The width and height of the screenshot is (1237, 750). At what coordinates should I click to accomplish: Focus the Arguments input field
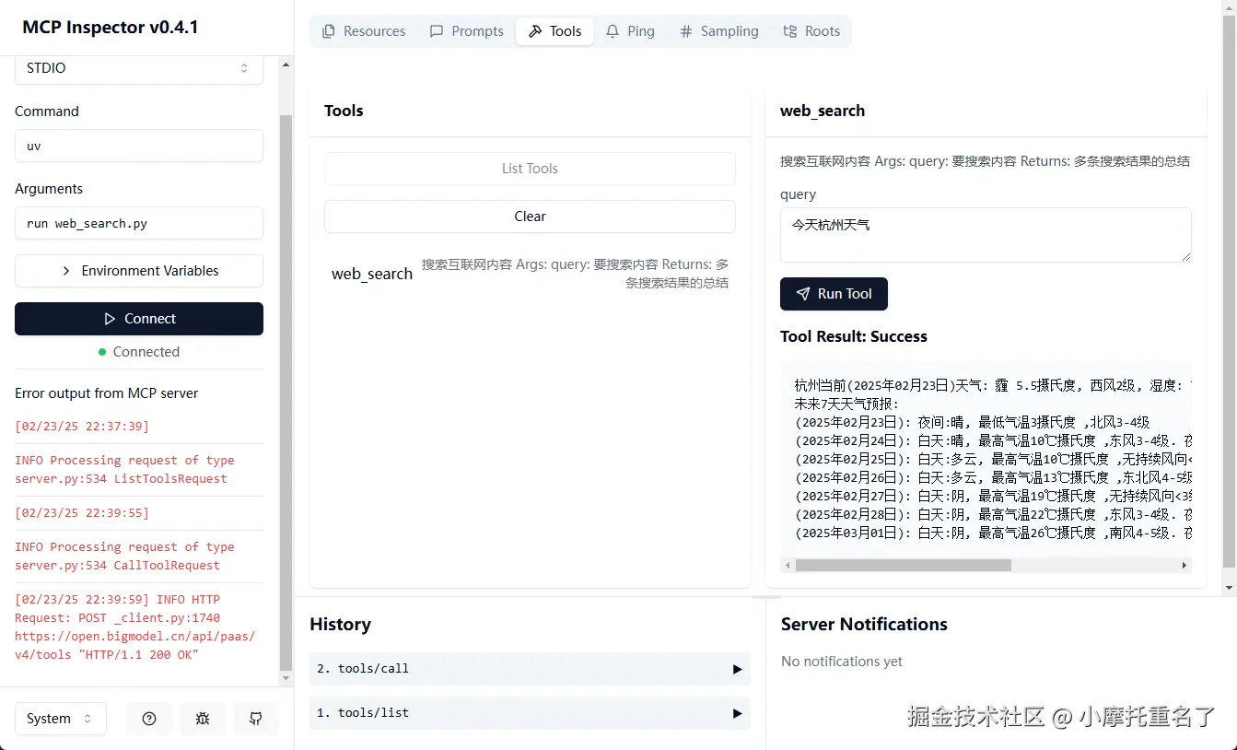pyautogui.click(x=139, y=223)
